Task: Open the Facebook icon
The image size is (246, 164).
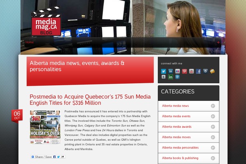Action: click(198, 71)
